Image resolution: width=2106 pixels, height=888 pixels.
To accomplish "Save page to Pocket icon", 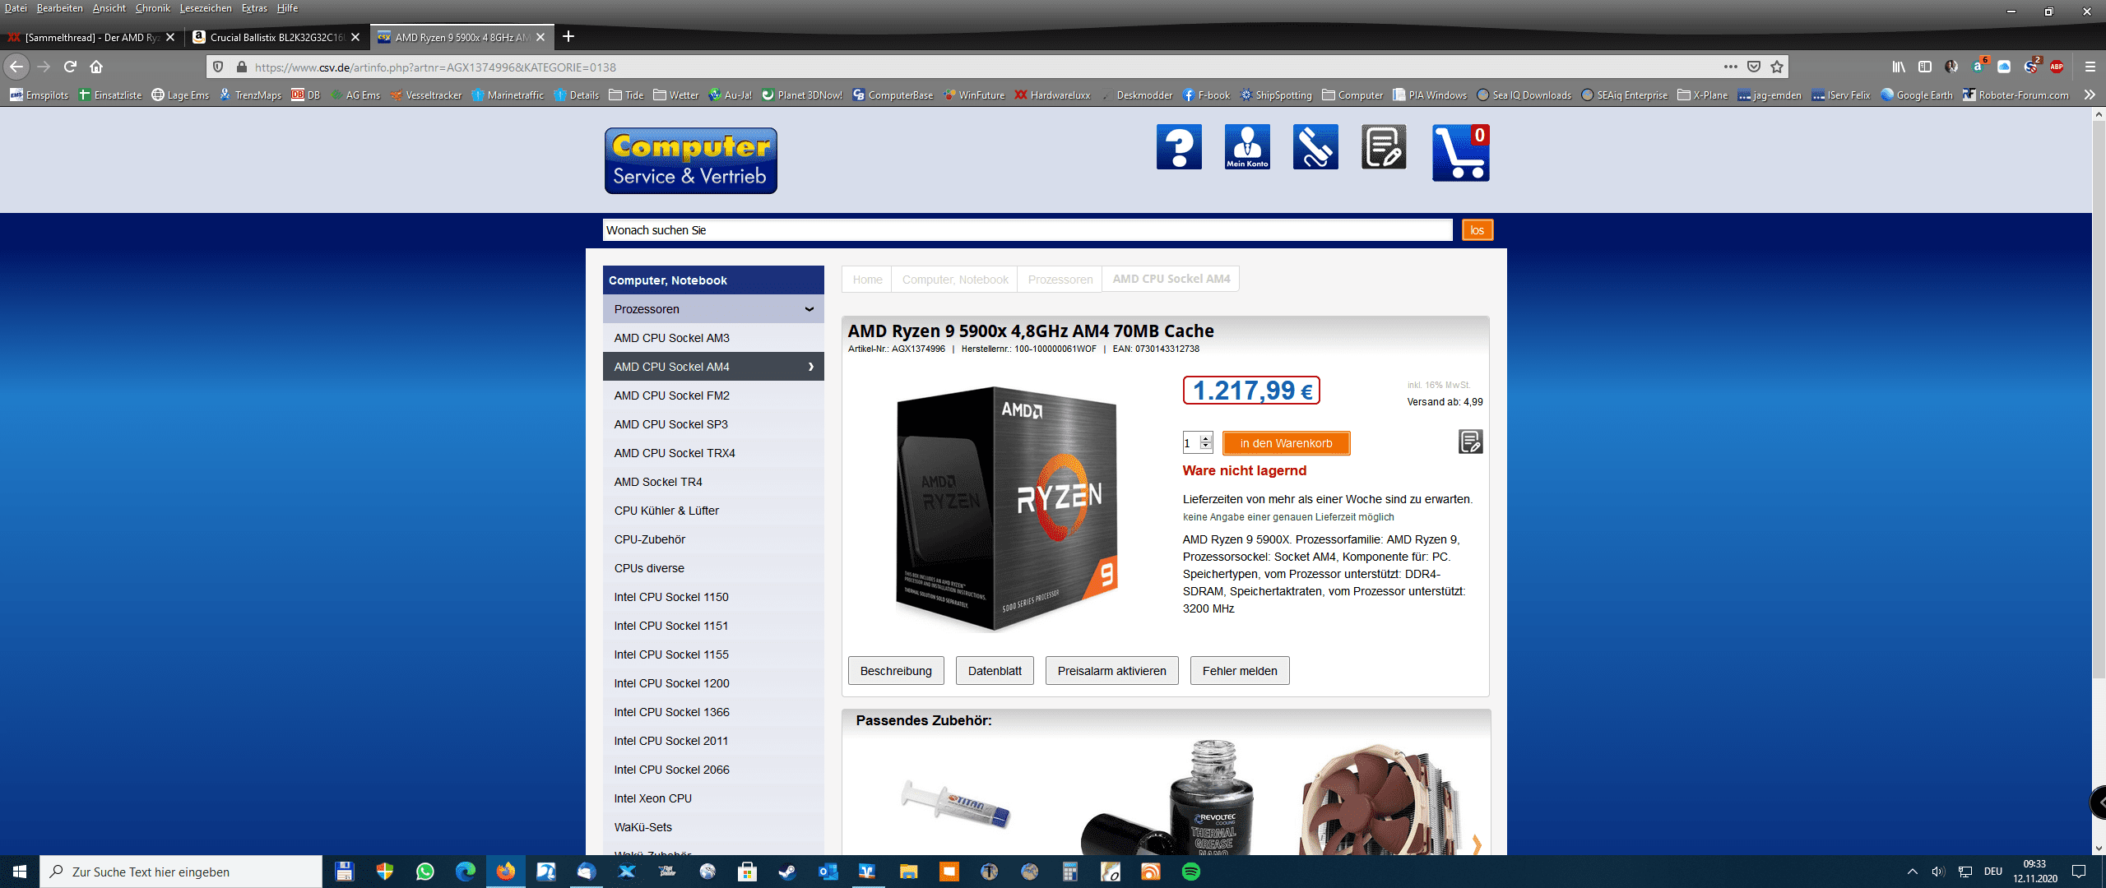I will click(1754, 67).
